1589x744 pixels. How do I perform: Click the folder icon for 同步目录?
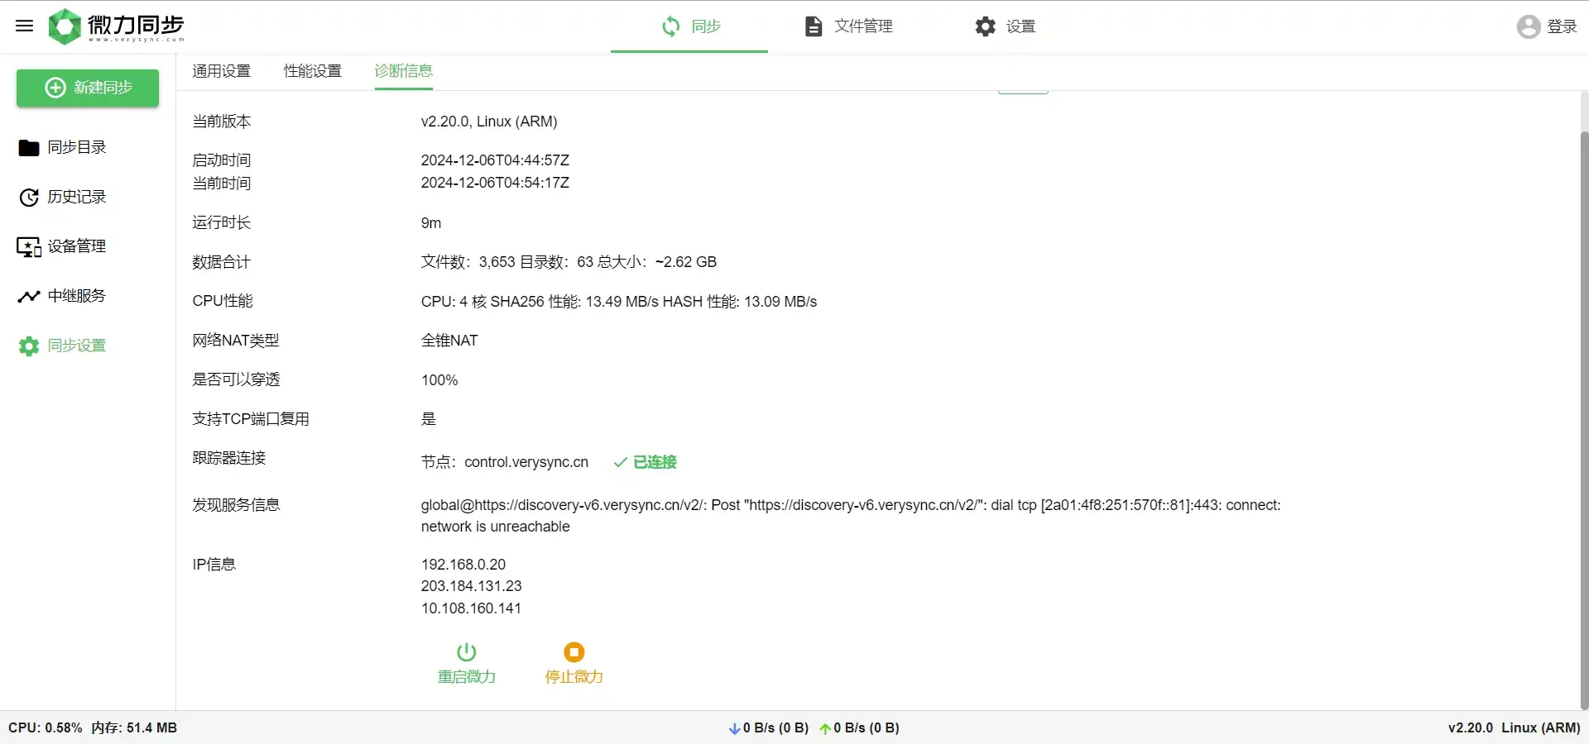tap(29, 148)
